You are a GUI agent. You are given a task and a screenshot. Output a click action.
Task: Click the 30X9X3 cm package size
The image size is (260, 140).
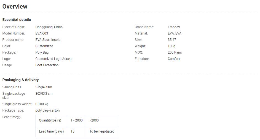pos(44,94)
